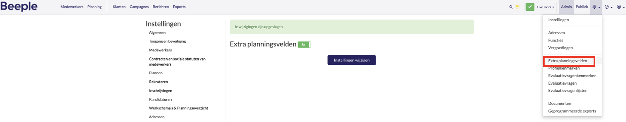Click the Beeple logo

pos(19,6)
